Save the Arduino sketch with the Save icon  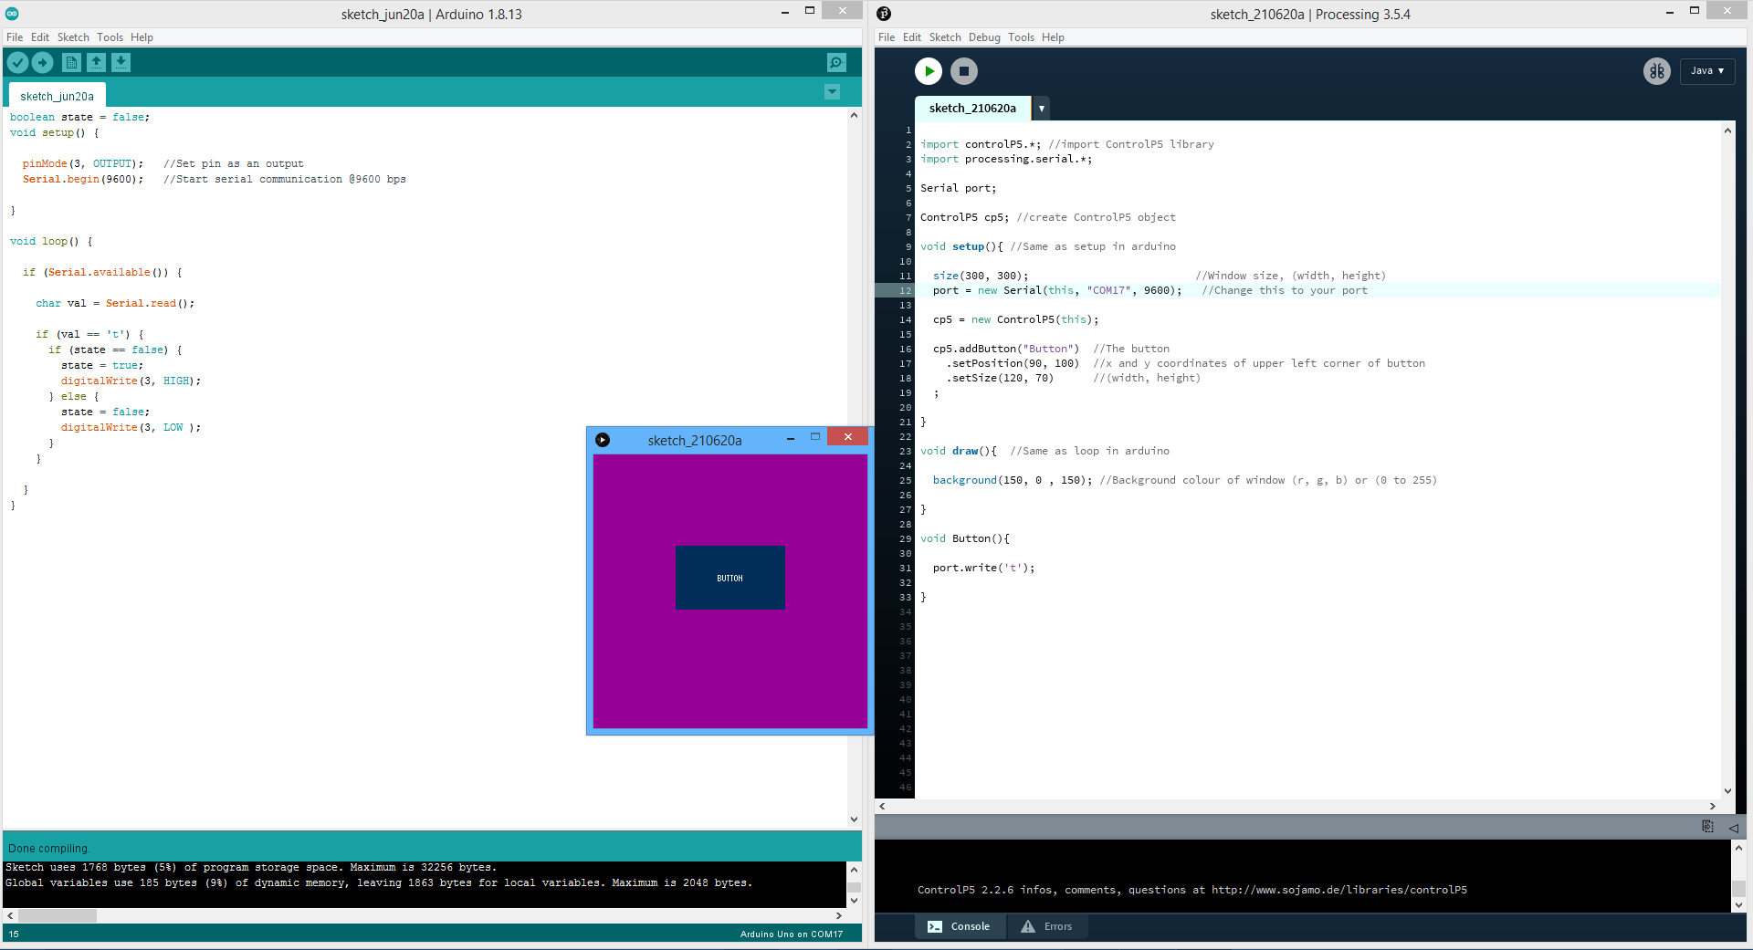(121, 62)
